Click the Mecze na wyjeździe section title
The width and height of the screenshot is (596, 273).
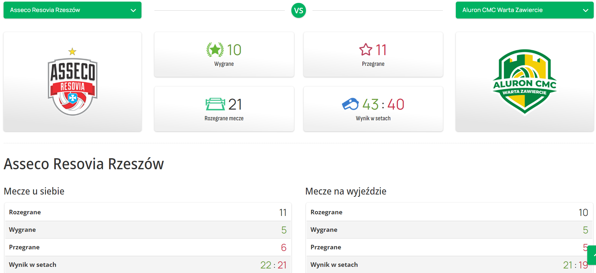pyautogui.click(x=346, y=191)
